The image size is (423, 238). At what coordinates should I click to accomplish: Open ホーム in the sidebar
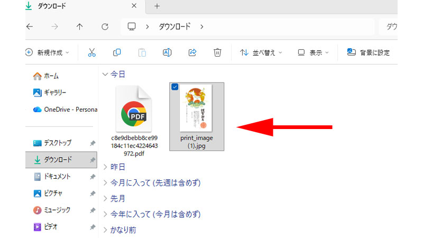pos(45,76)
